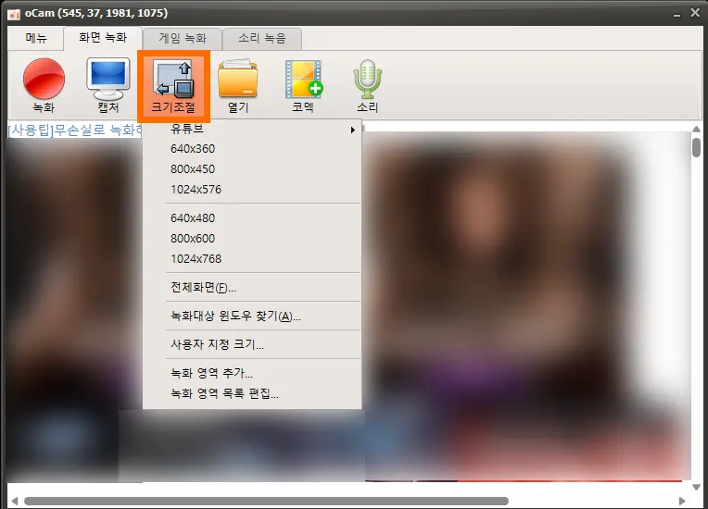The image size is (708, 509).
Task: Close the oCam window
Action: tap(695, 13)
